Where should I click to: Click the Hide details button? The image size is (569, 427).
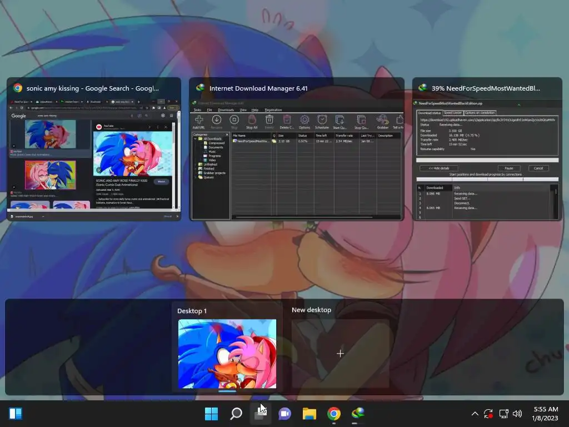click(439, 168)
